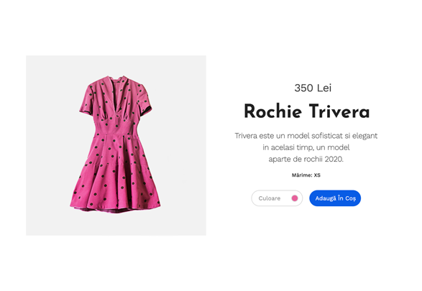Click the pink dress product image
Screen dimensions: 422x291
[116, 145]
